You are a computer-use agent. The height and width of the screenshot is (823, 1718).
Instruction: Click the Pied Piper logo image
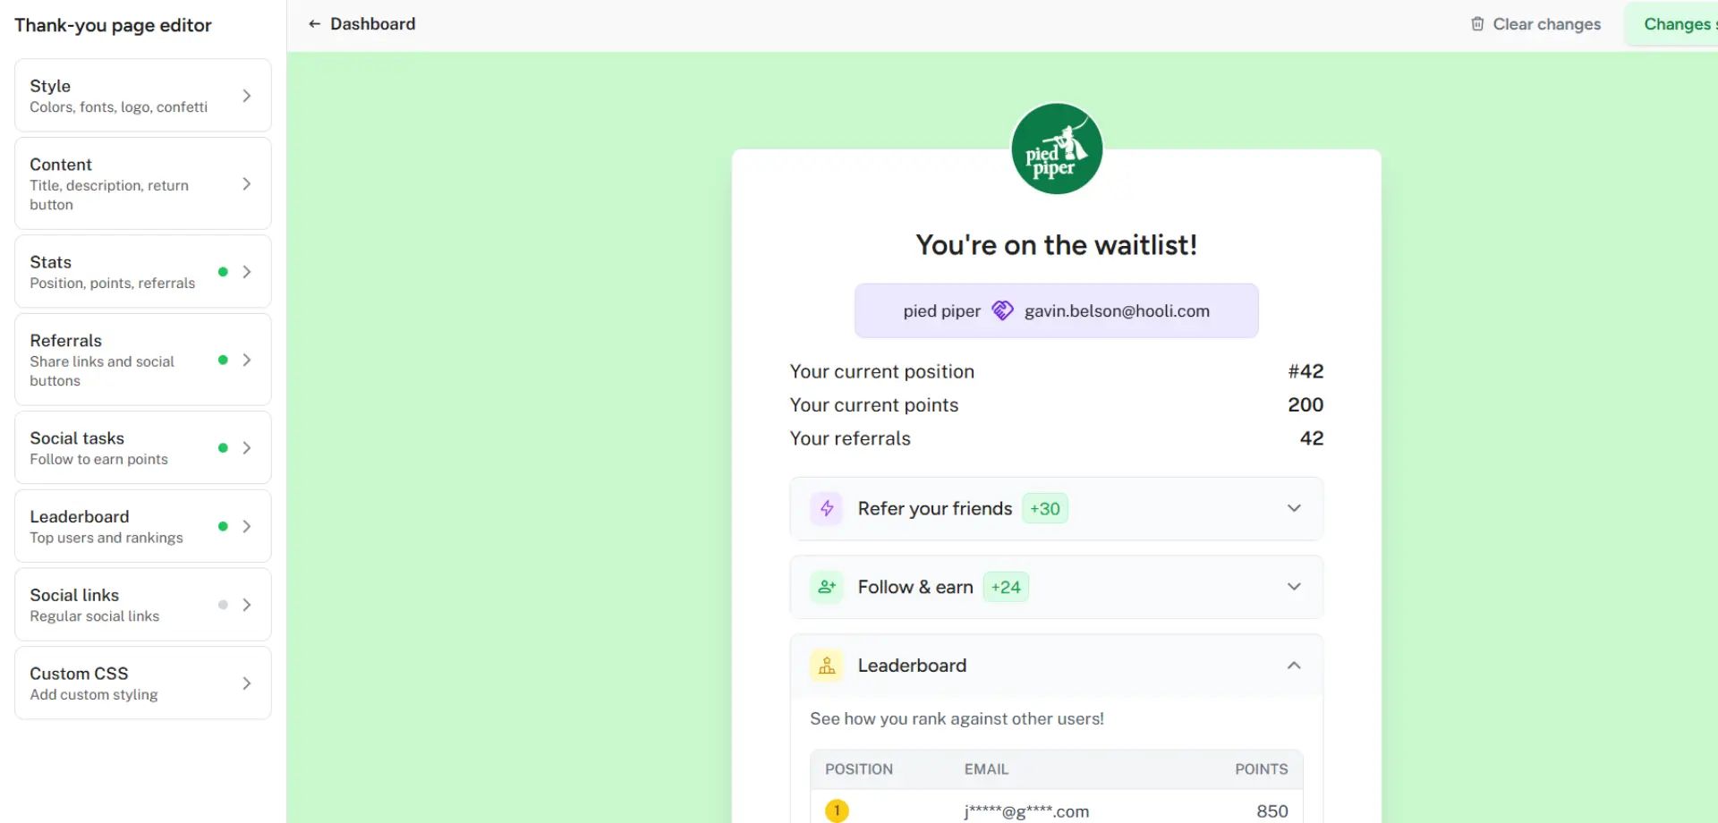coord(1057,148)
